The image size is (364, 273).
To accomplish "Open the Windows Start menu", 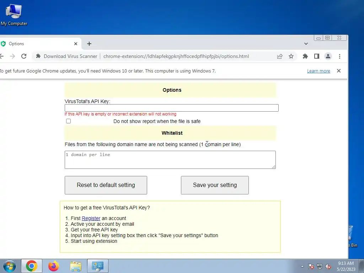I will [10, 266].
